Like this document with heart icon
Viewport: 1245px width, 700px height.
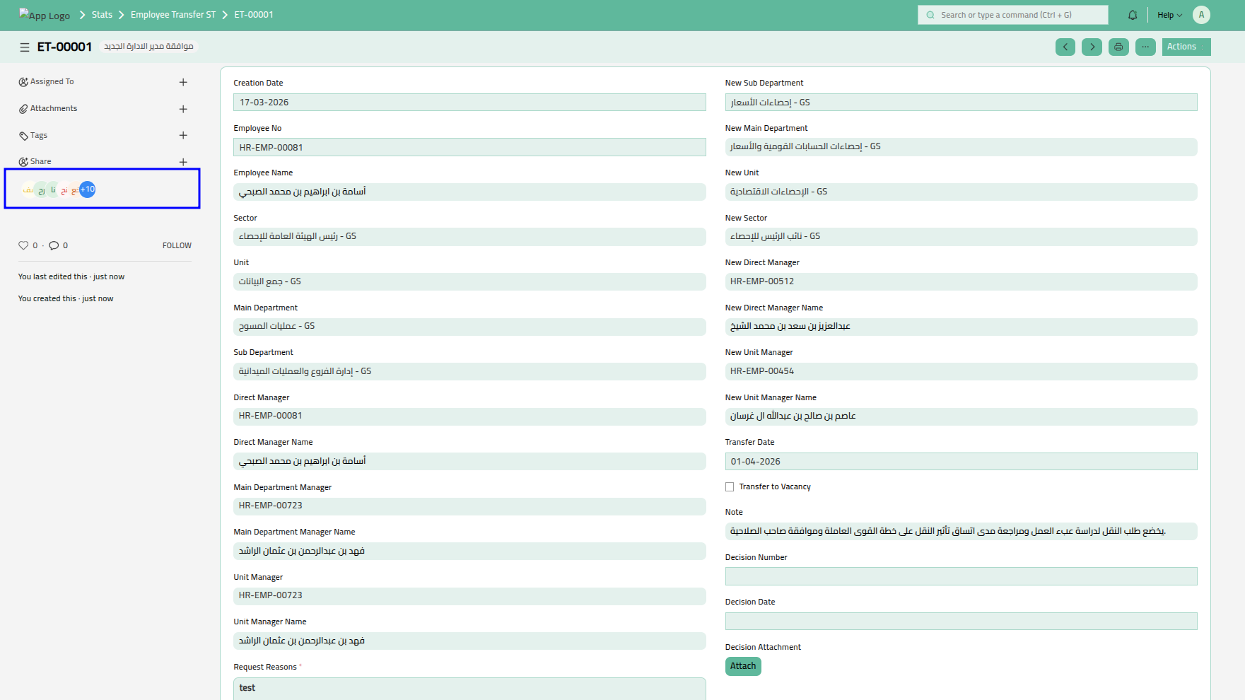pos(23,245)
